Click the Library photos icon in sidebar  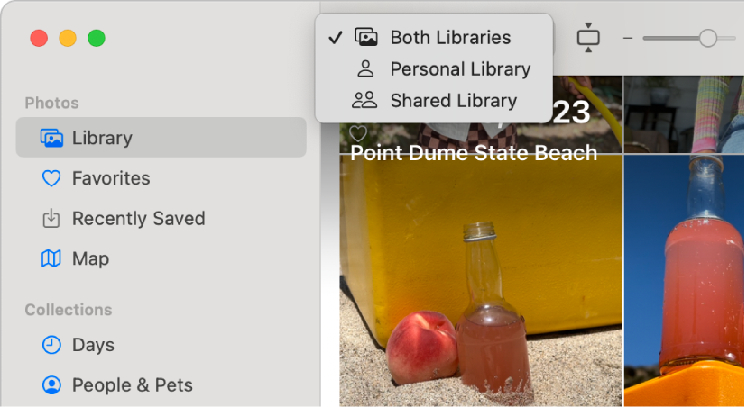51,138
